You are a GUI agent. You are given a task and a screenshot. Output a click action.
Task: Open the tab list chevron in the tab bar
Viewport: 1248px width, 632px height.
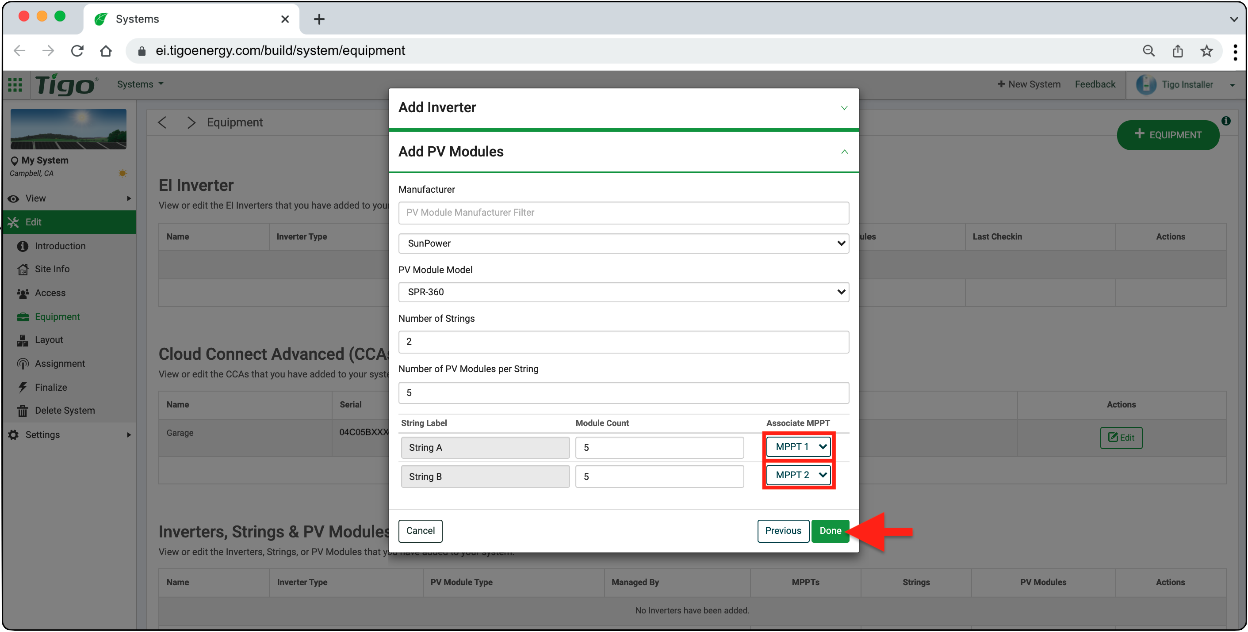point(1233,19)
